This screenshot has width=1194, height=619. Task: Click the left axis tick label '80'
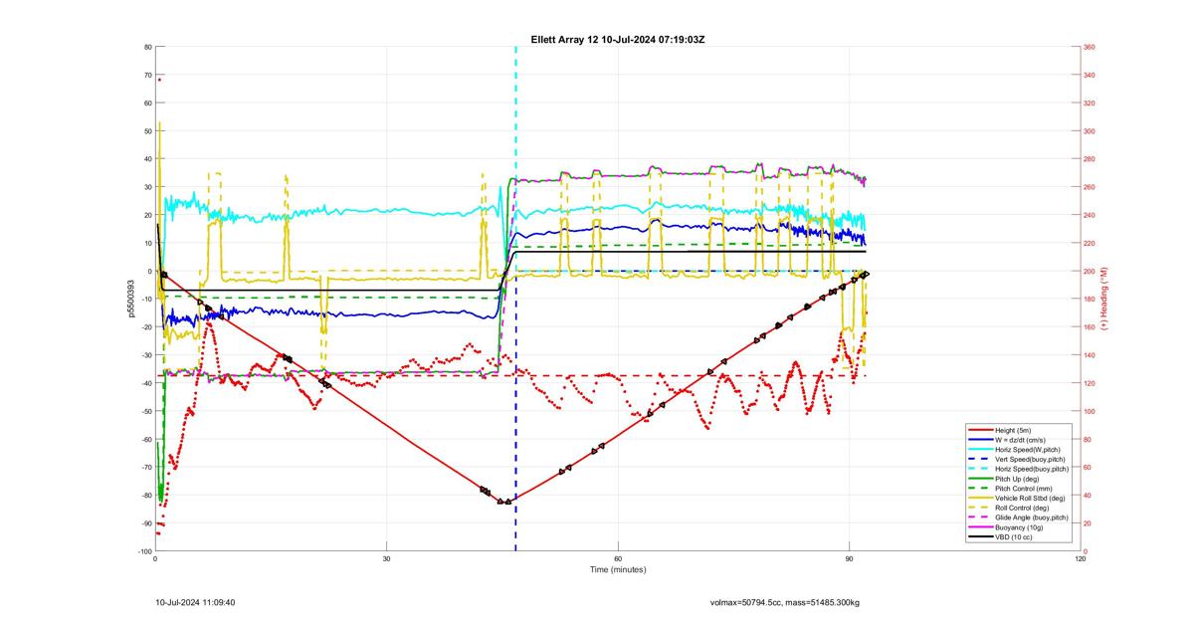(x=147, y=47)
